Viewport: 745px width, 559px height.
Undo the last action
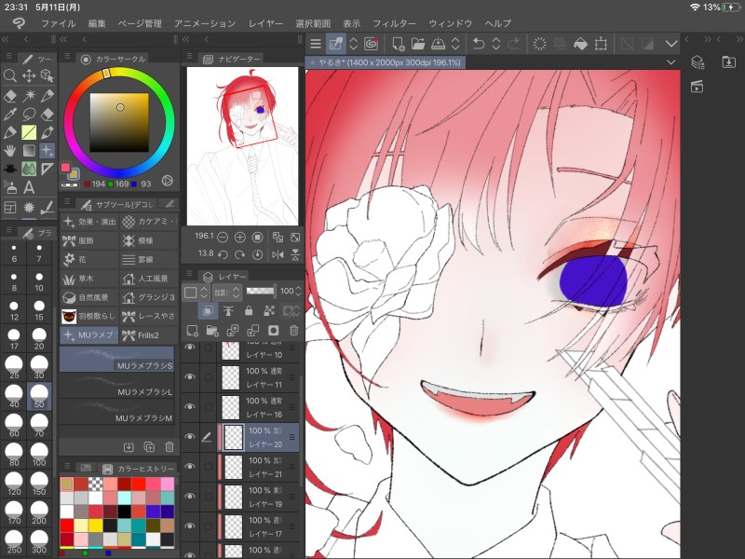[479, 44]
